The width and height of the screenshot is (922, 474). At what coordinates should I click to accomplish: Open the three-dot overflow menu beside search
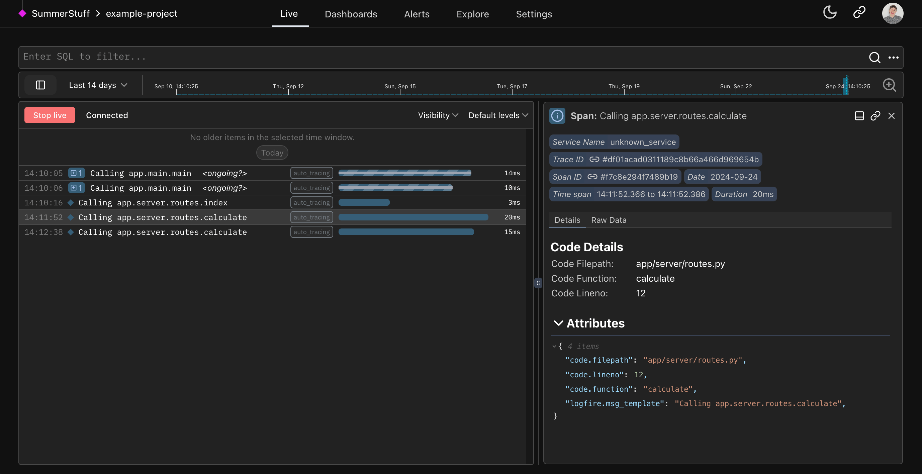pyautogui.click(x=894, y=57)
